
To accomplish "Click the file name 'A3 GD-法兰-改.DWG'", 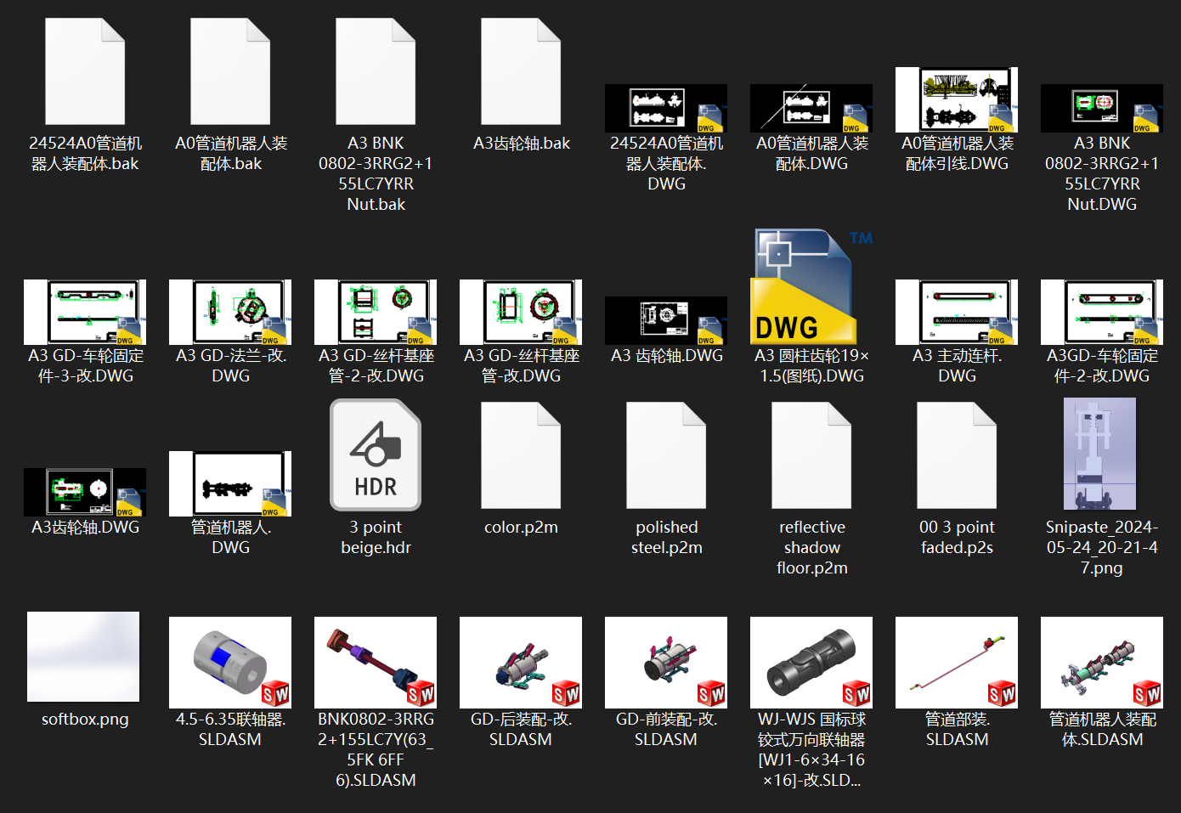I will (230, 365).
